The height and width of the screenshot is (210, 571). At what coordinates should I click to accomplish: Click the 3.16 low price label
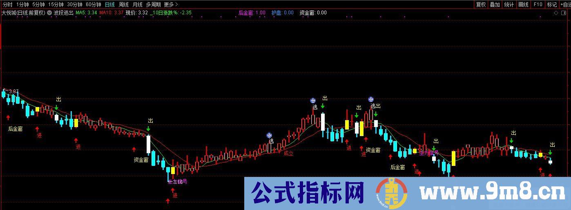178,182
